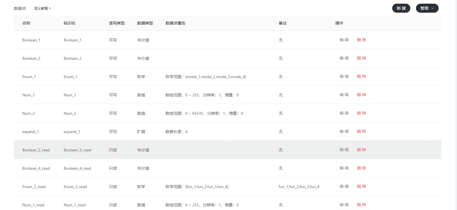The image size is (457, 210).
Task: Select the Enum_1 row name cell
Action: pos(29,77)
